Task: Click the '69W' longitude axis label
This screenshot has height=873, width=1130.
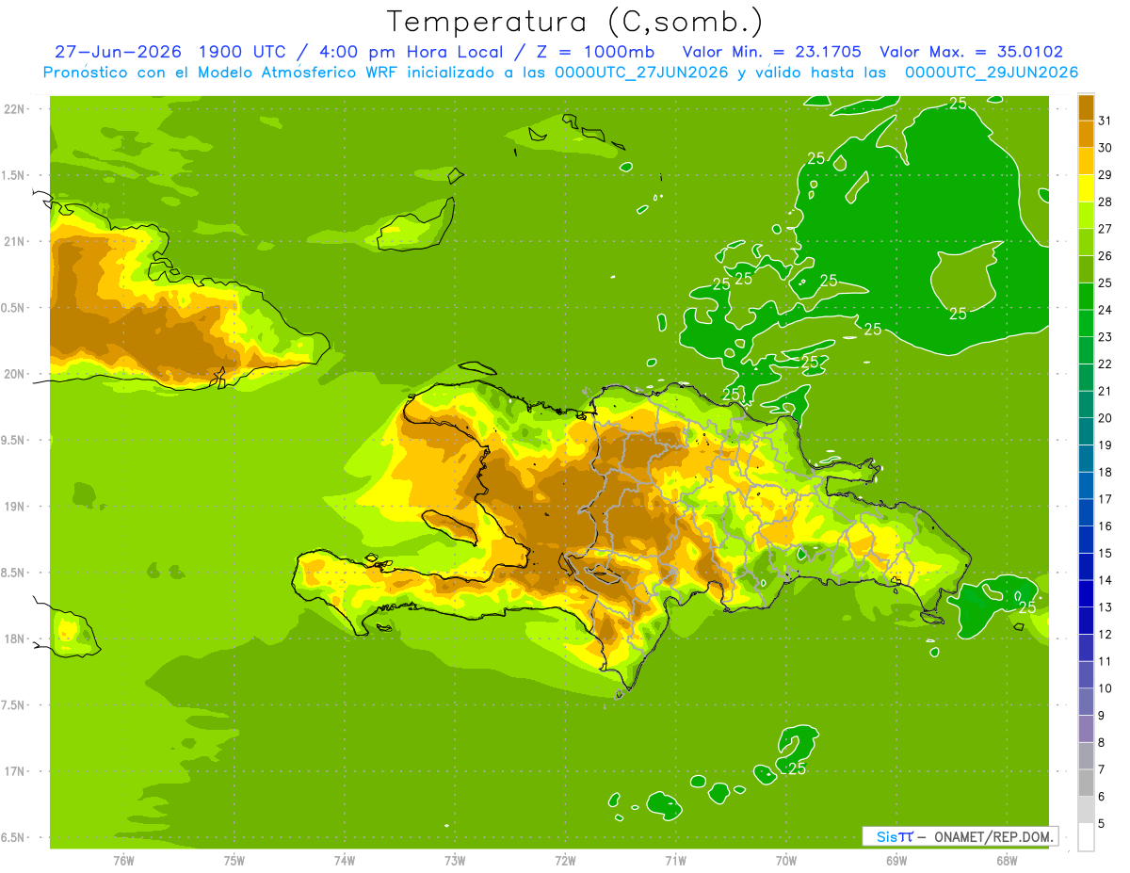Action: point(896,861)
